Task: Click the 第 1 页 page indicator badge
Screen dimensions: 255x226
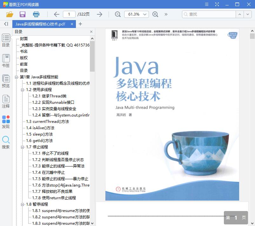Action: (236, 218)
